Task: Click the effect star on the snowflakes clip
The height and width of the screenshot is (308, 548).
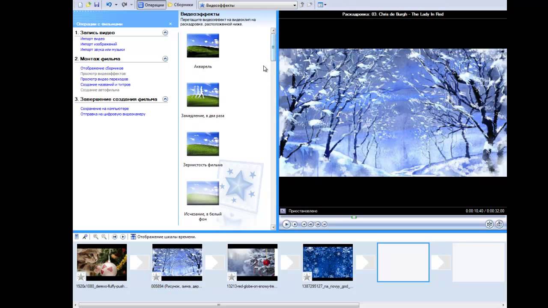Action: click(x=307, y=277)
